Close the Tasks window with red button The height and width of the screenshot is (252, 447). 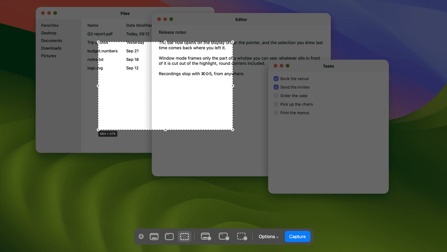tap(276, 66)
